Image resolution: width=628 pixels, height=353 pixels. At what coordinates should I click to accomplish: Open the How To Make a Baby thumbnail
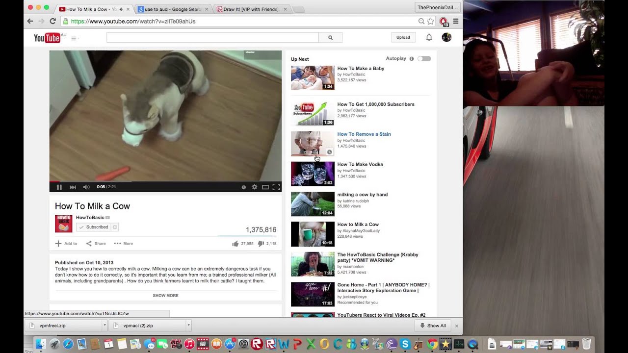click(x=313, y=78)
